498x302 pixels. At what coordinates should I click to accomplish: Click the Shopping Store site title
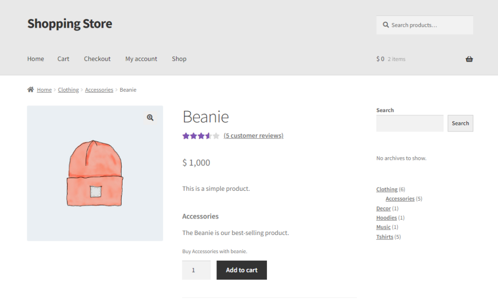pos(70,23)
